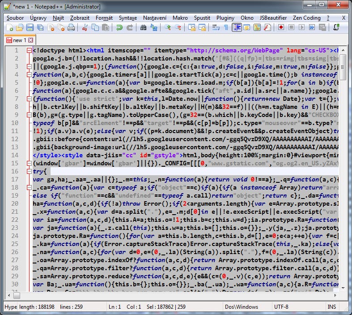Start macro recording with red record icon

(x=281, y=27)
